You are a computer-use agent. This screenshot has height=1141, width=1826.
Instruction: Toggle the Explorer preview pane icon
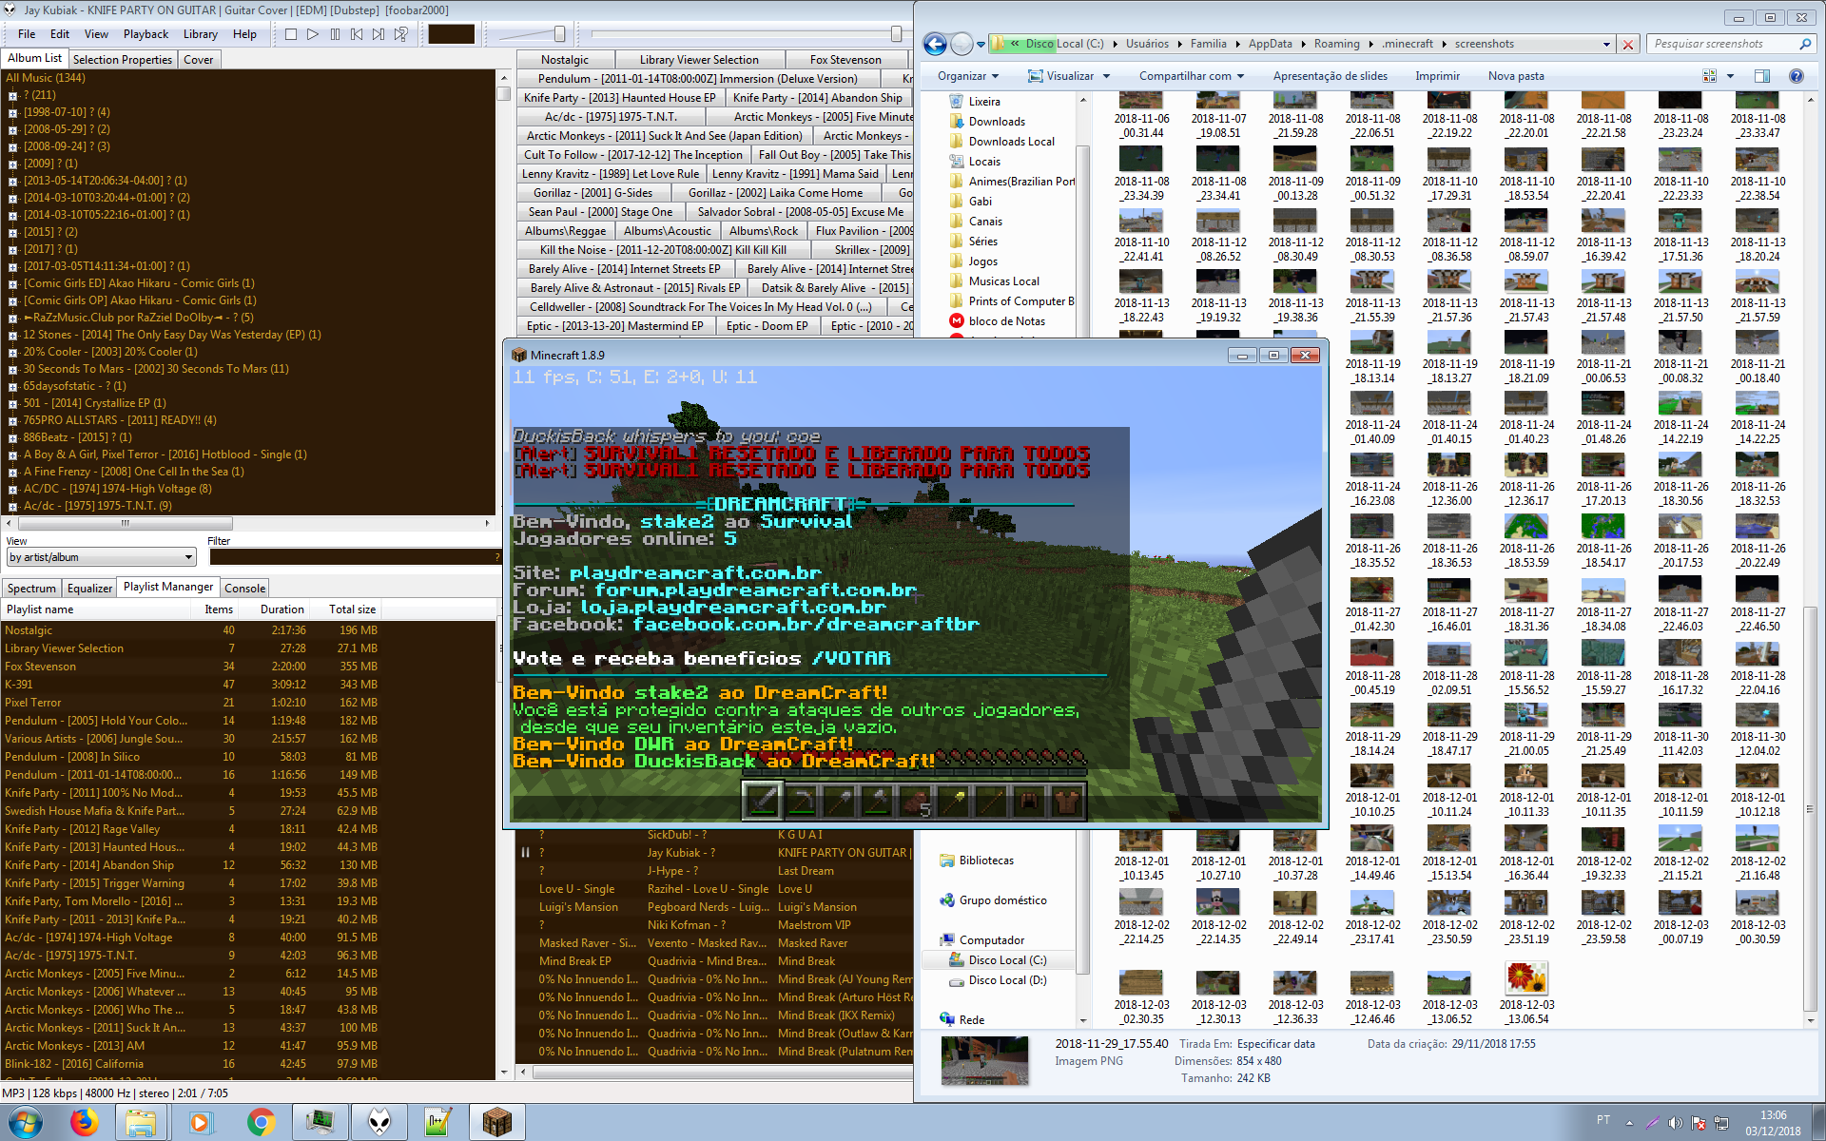tap(1761, 76)
